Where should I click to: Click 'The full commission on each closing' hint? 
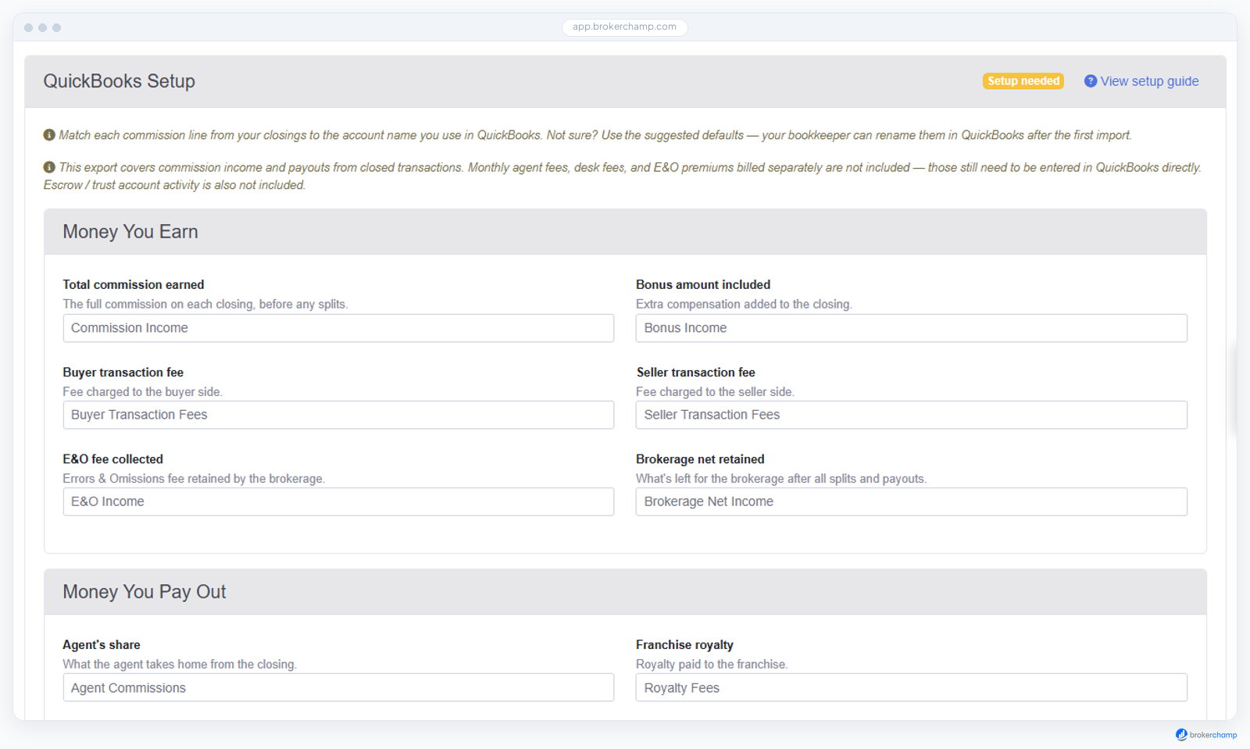tap(205, 305)
